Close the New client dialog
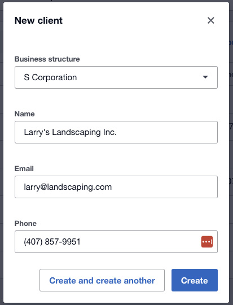 click(210, 20)
